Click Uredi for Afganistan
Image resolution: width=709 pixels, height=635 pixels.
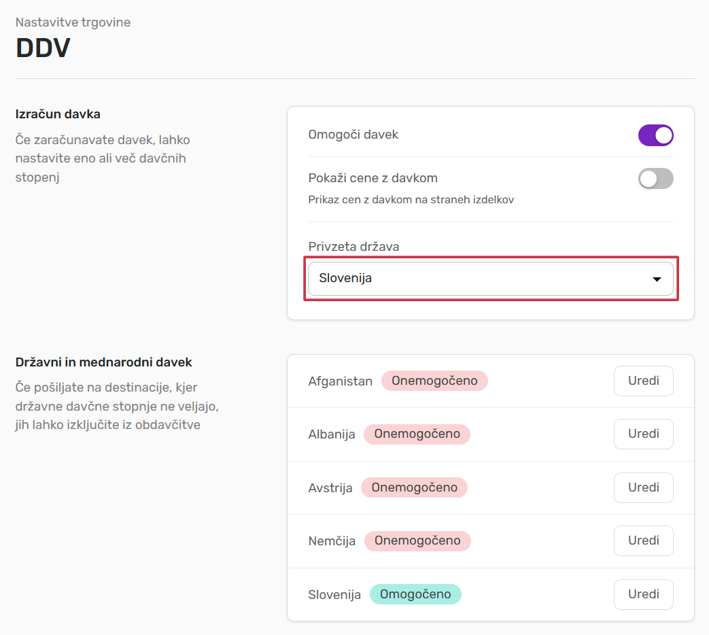643,381
